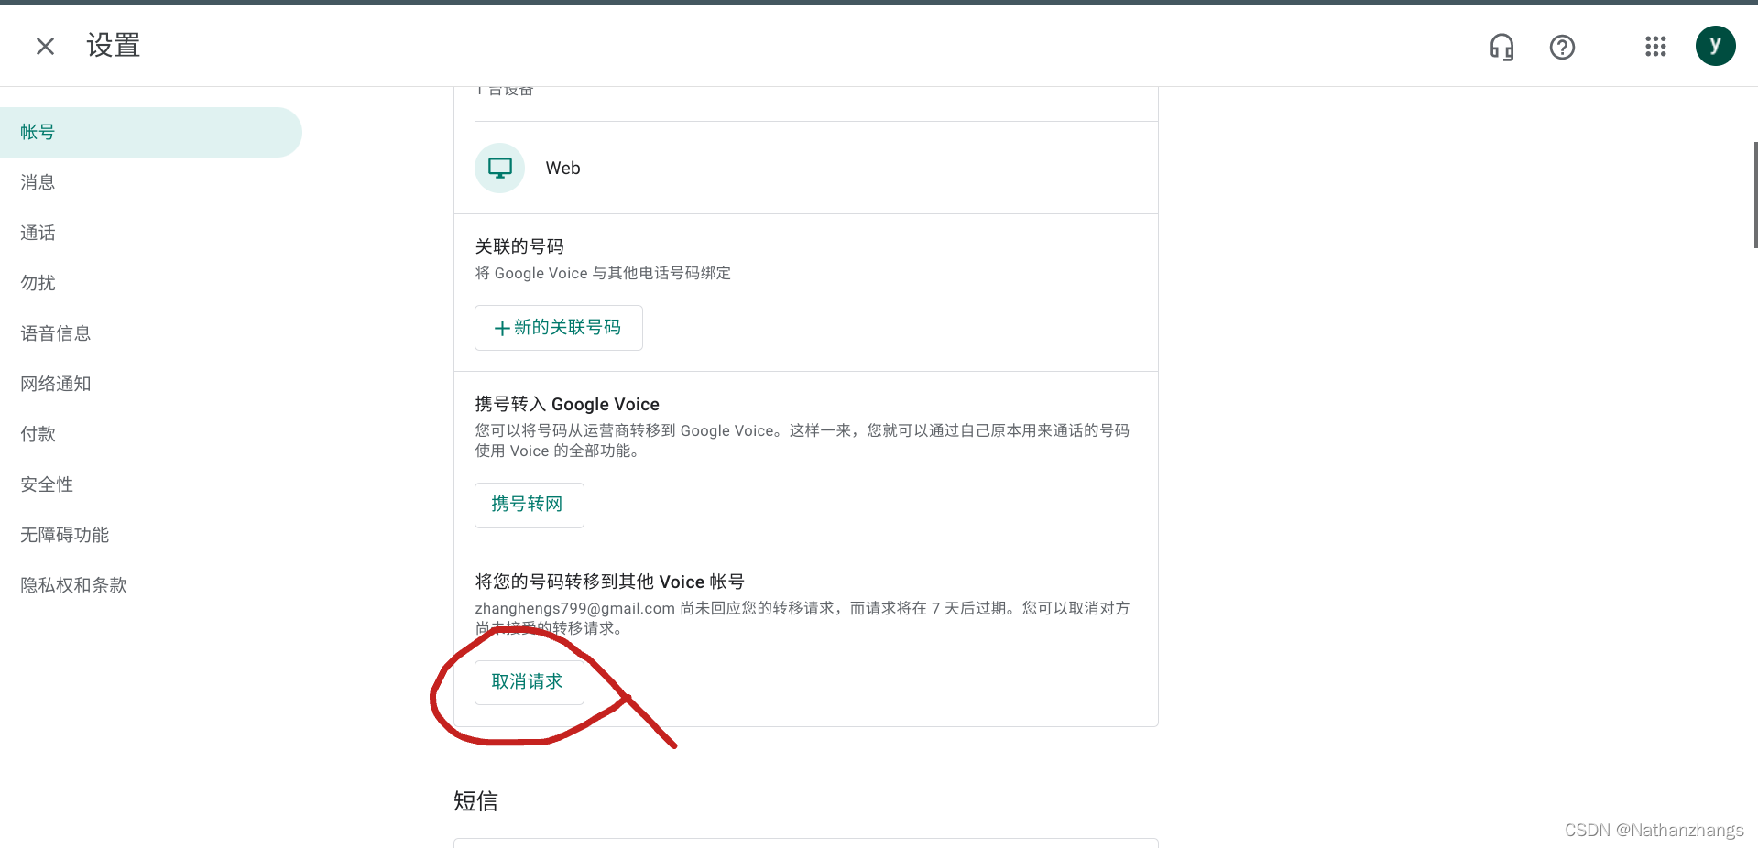Open the account avatar 'y'

coord(1715,46)
